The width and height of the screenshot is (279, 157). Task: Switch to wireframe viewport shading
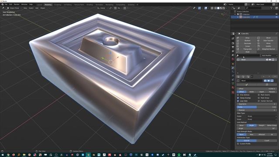click(x=215, y=8)
